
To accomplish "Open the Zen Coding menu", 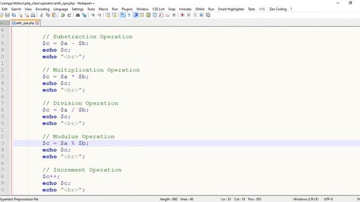I will (278, 9).
